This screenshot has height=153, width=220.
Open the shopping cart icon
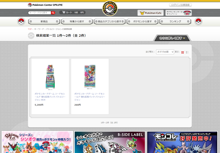coord(64,12)
